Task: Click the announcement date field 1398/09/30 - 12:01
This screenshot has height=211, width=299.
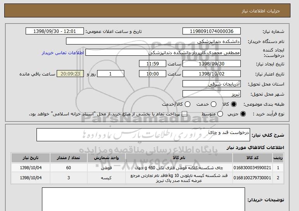Action: tap(54, 31)
